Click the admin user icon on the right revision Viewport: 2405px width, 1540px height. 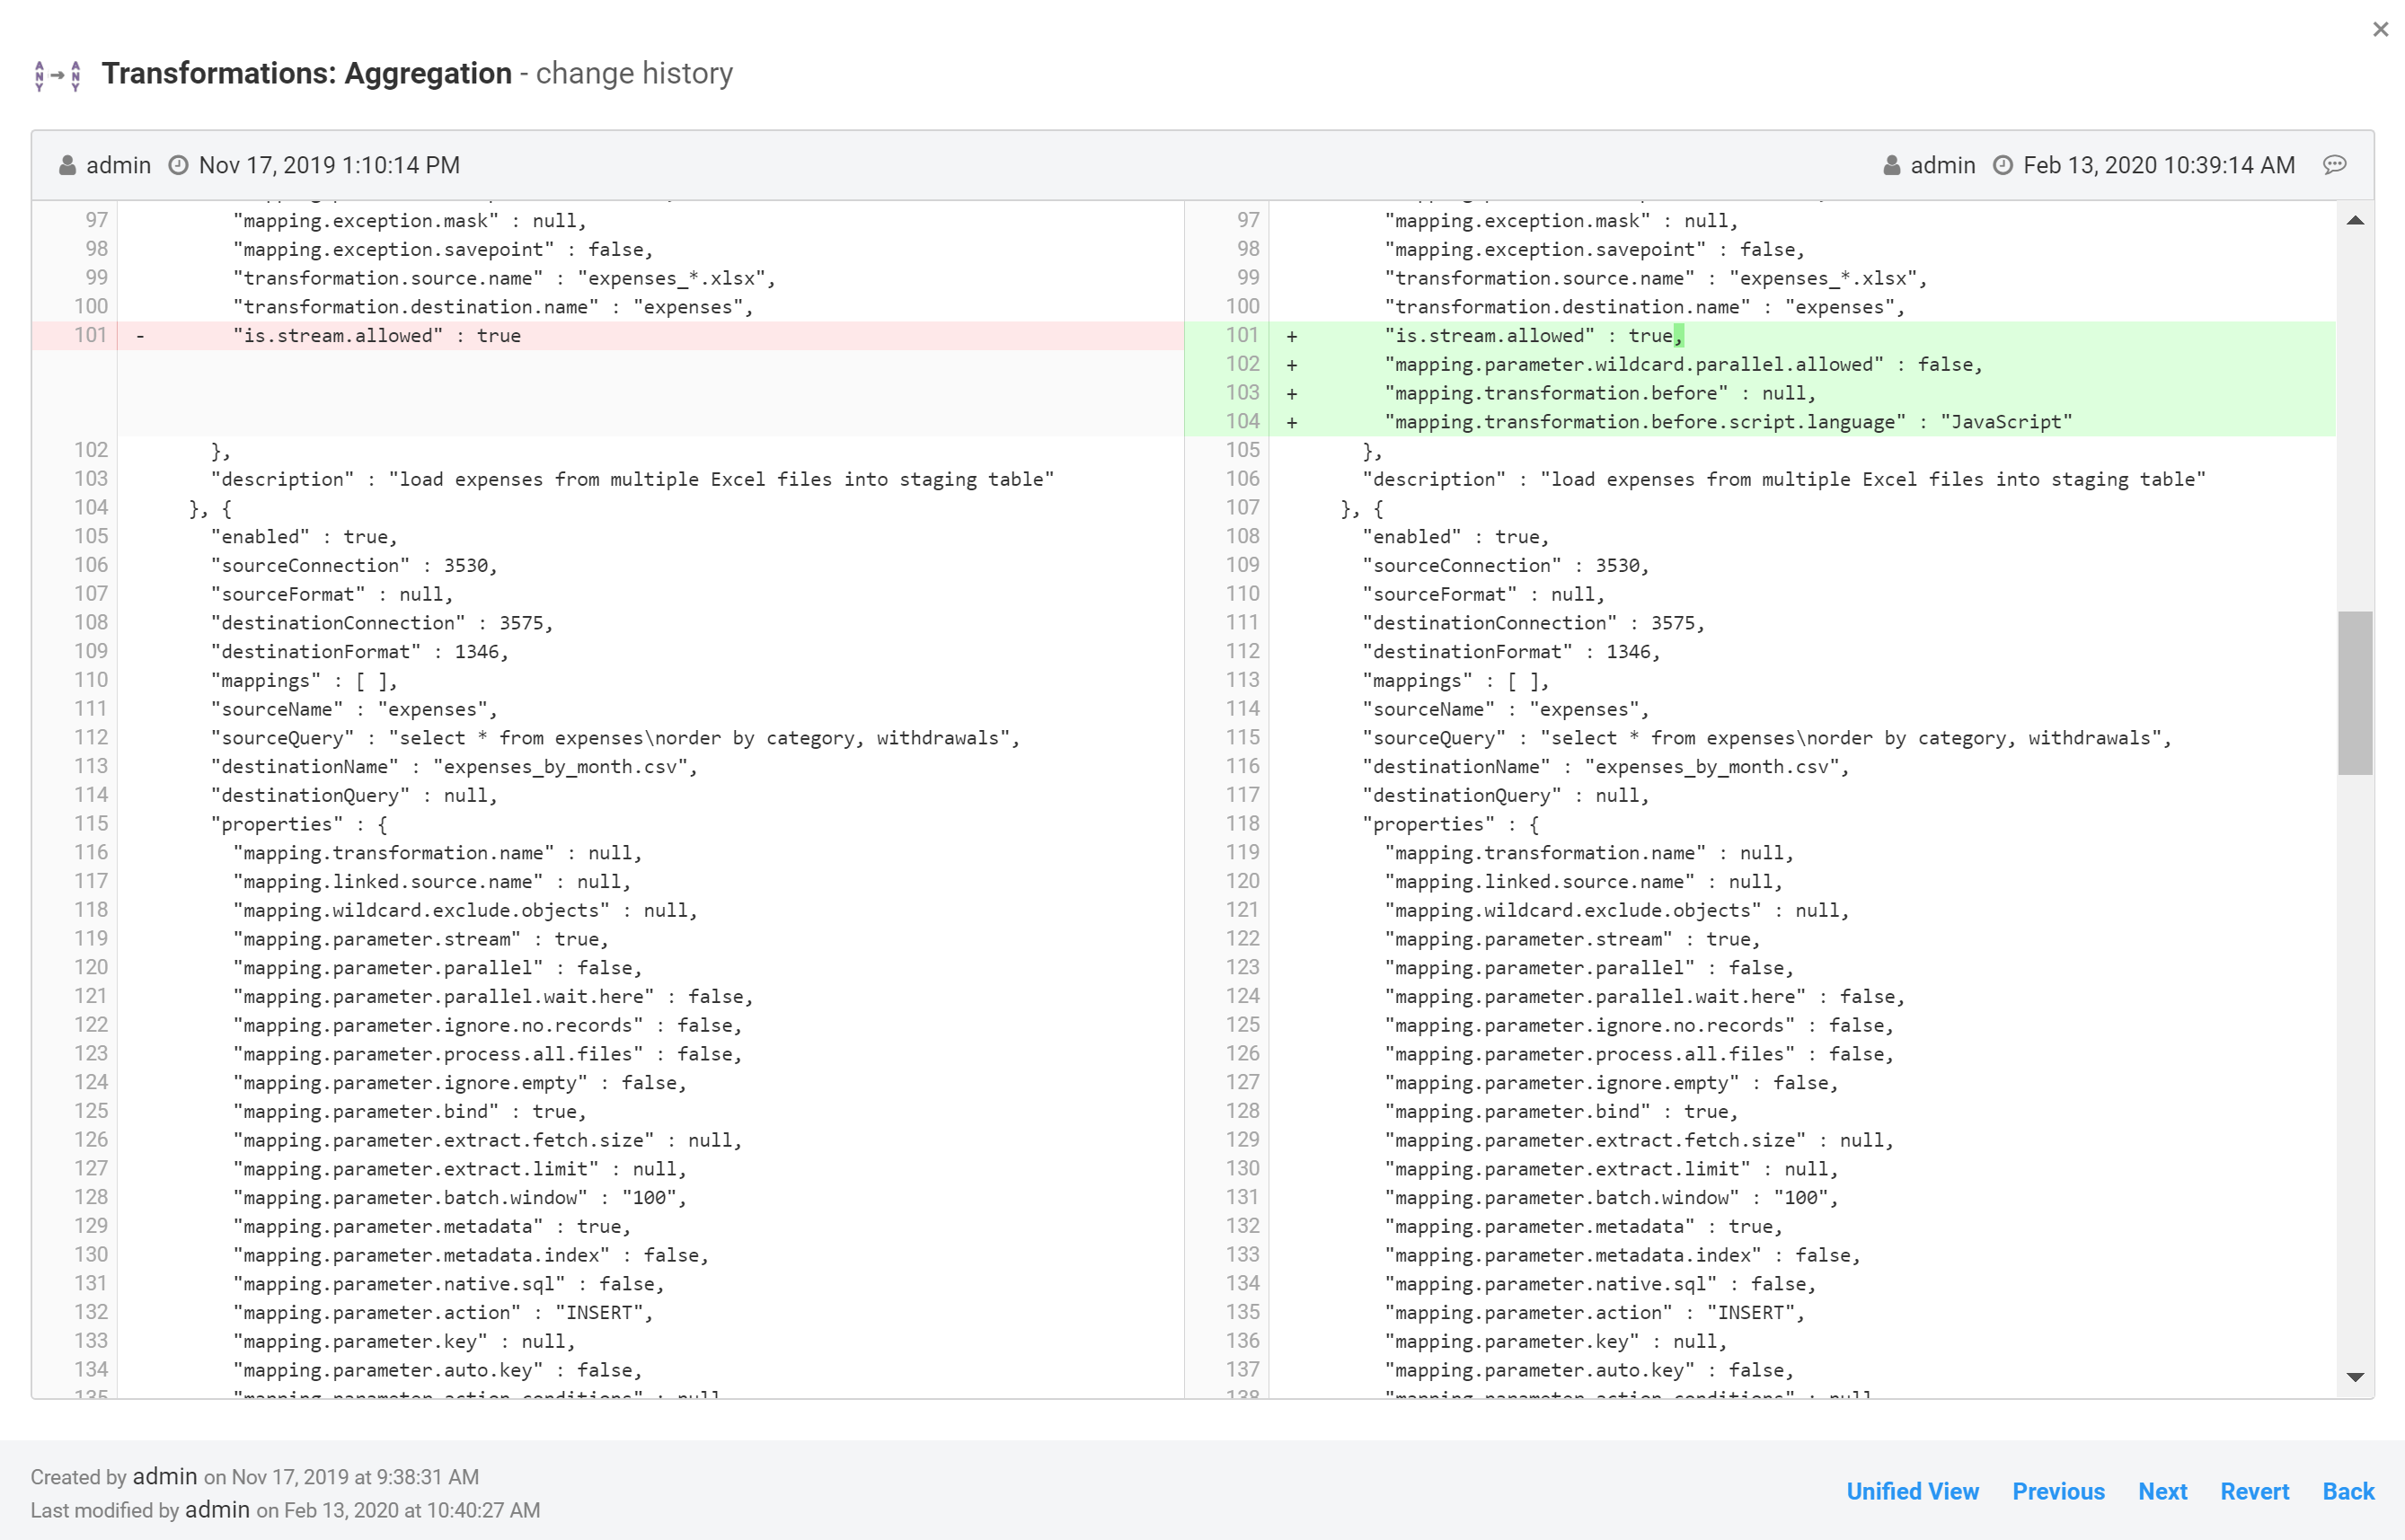[1891, 164]
